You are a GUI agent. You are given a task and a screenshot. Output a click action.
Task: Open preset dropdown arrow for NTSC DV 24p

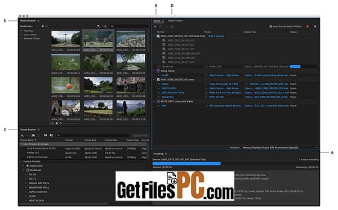pos(206,97)
